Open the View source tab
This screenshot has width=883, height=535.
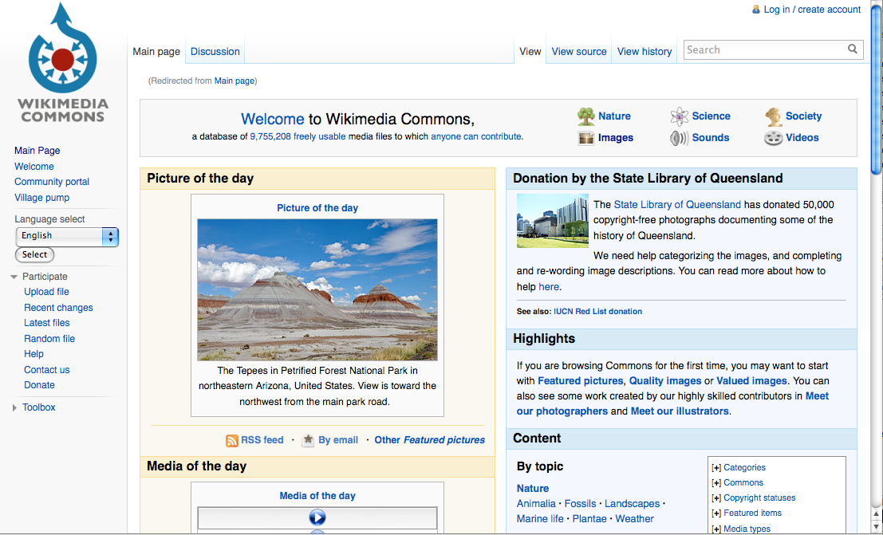[579, 51]
